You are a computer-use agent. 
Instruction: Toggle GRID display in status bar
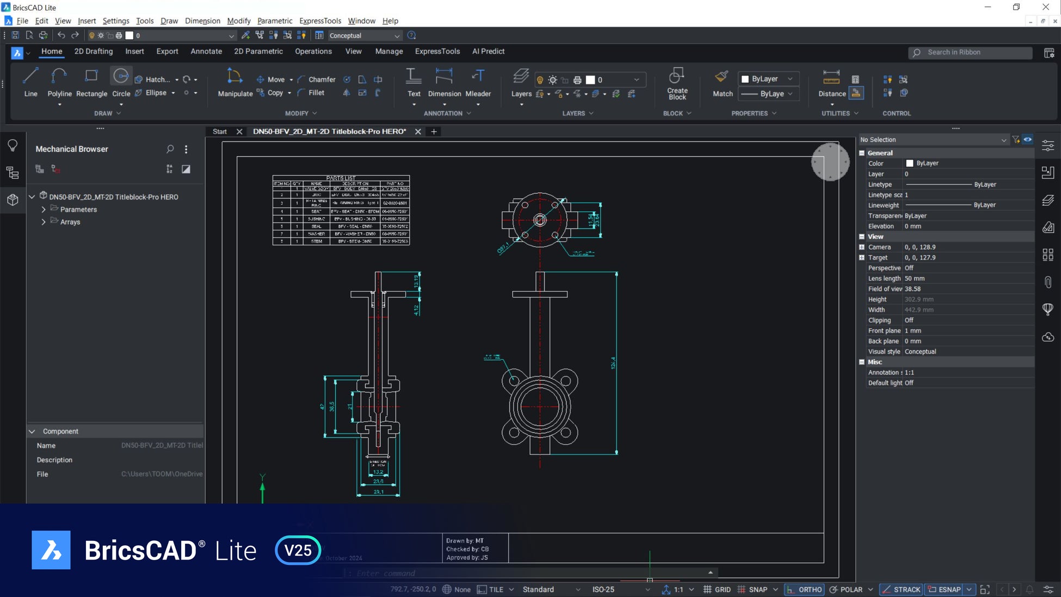tap(717, 589)
